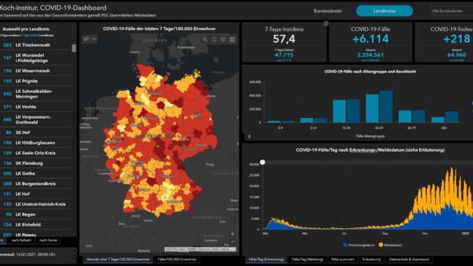Select SK Flensburg row
This screenshot has width=473, height=266.
coord(36,163)
